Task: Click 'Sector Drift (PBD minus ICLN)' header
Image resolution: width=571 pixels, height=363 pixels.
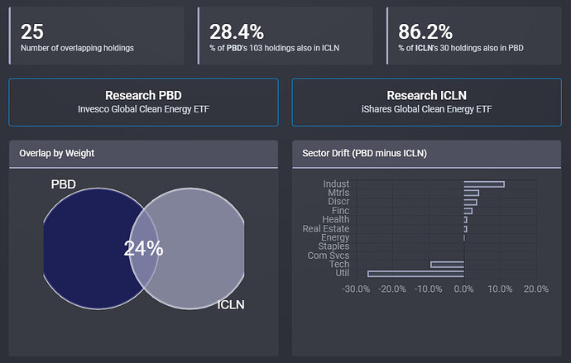Action: click(426, 154)
